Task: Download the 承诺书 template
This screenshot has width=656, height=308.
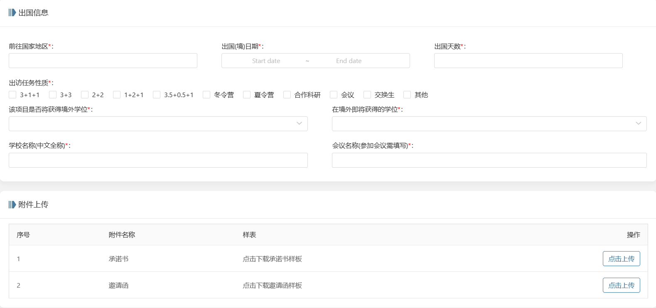Action: (272, 259)
